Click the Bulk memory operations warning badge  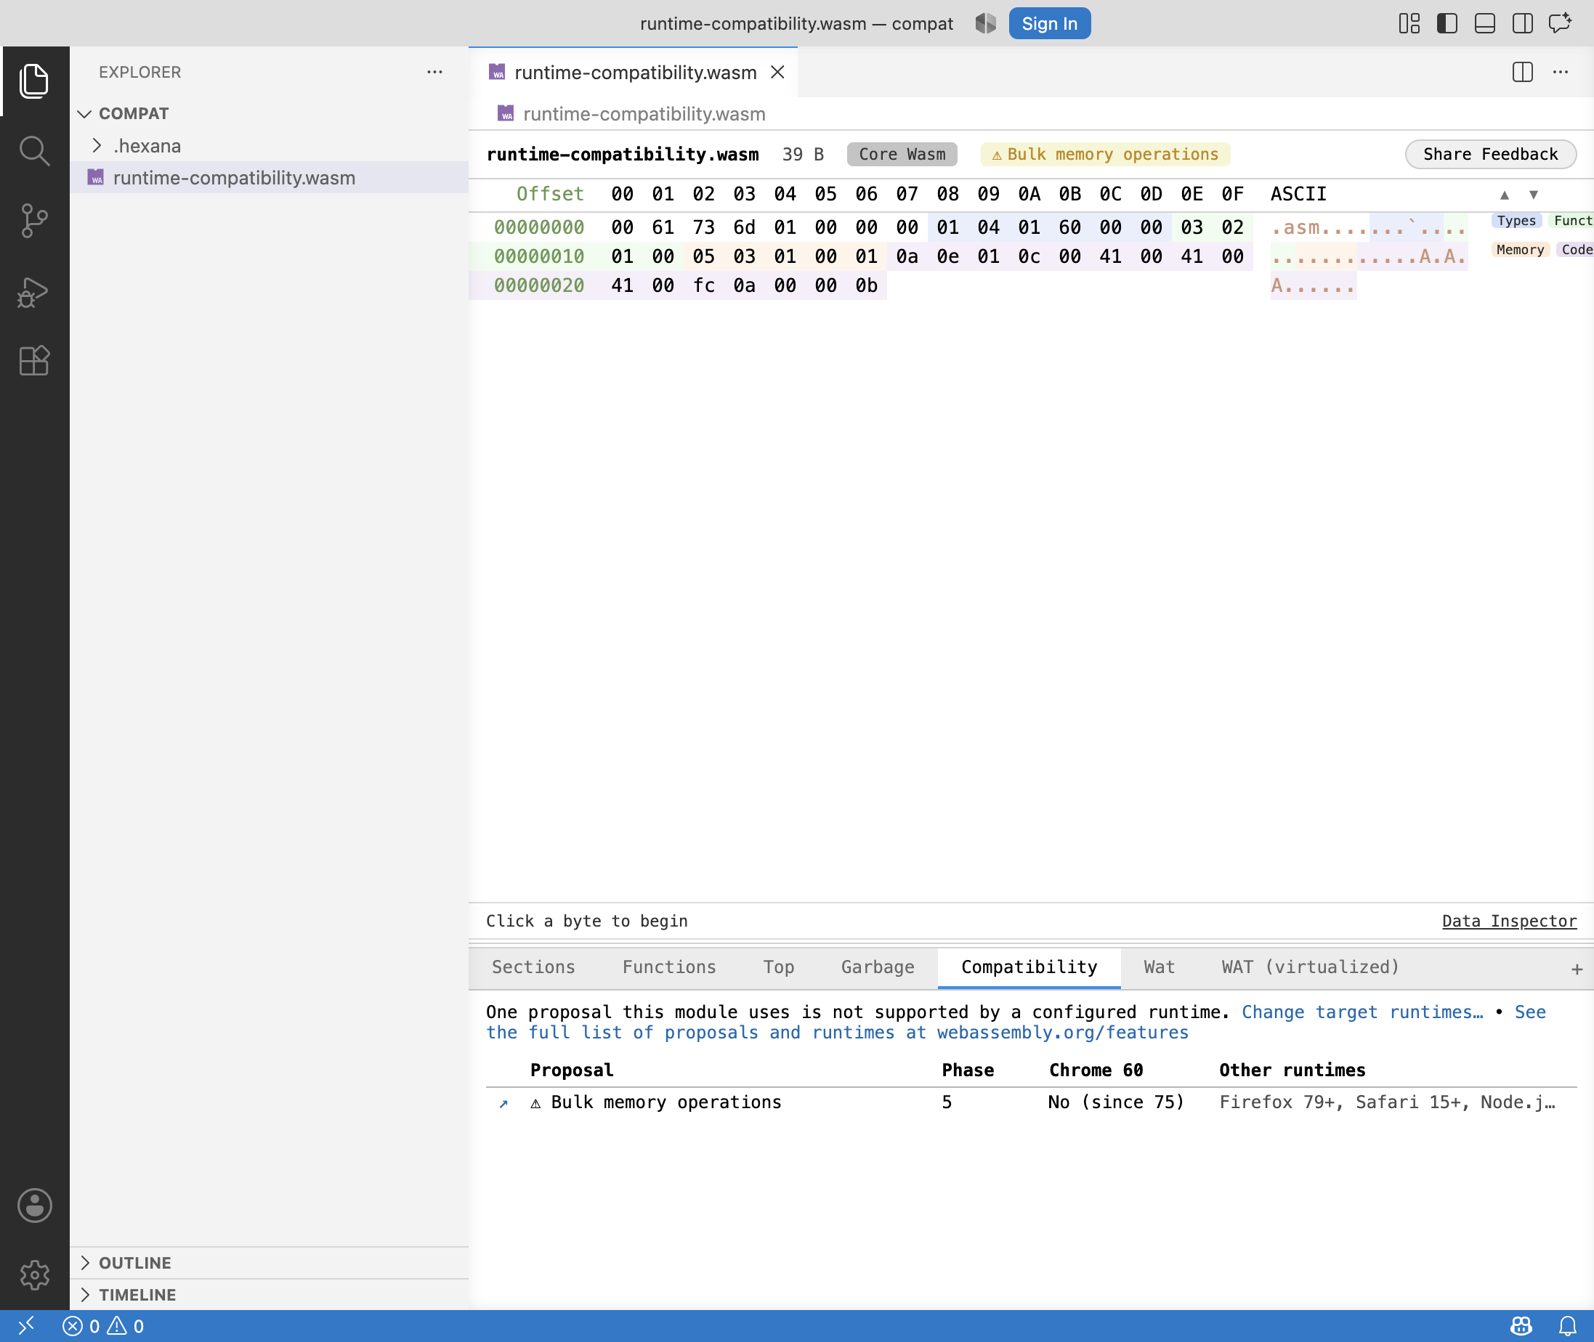click(x=1104, y=155)
